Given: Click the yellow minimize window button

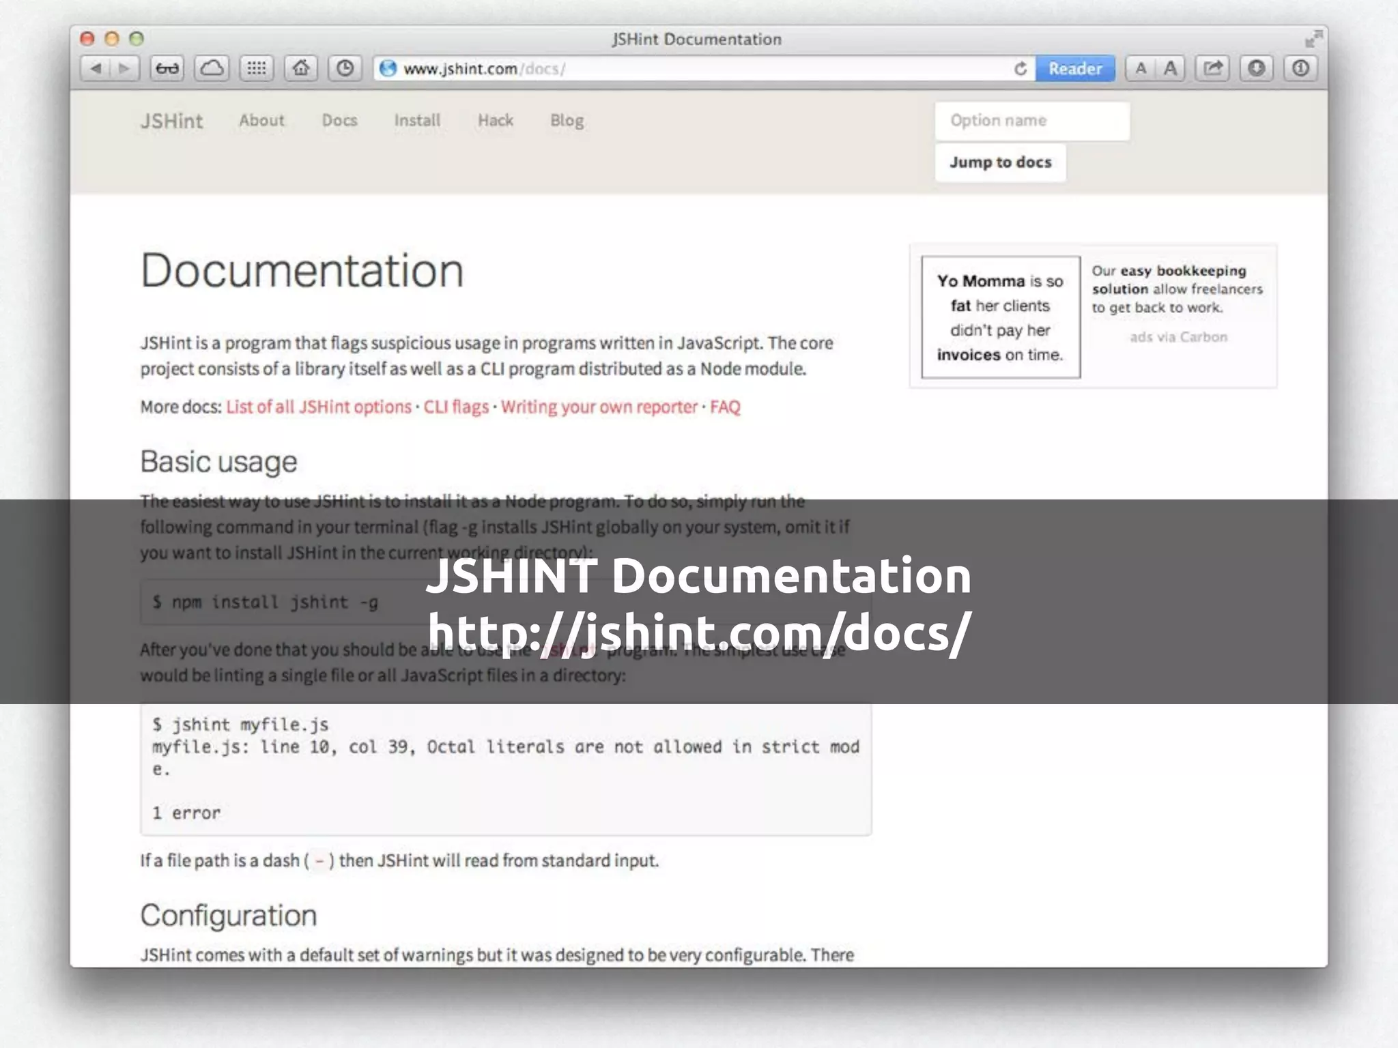Looking at the screenshot, I should 112,38.
